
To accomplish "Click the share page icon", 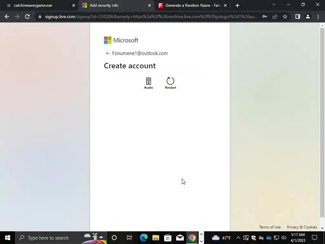I will (x=275, y=17).
